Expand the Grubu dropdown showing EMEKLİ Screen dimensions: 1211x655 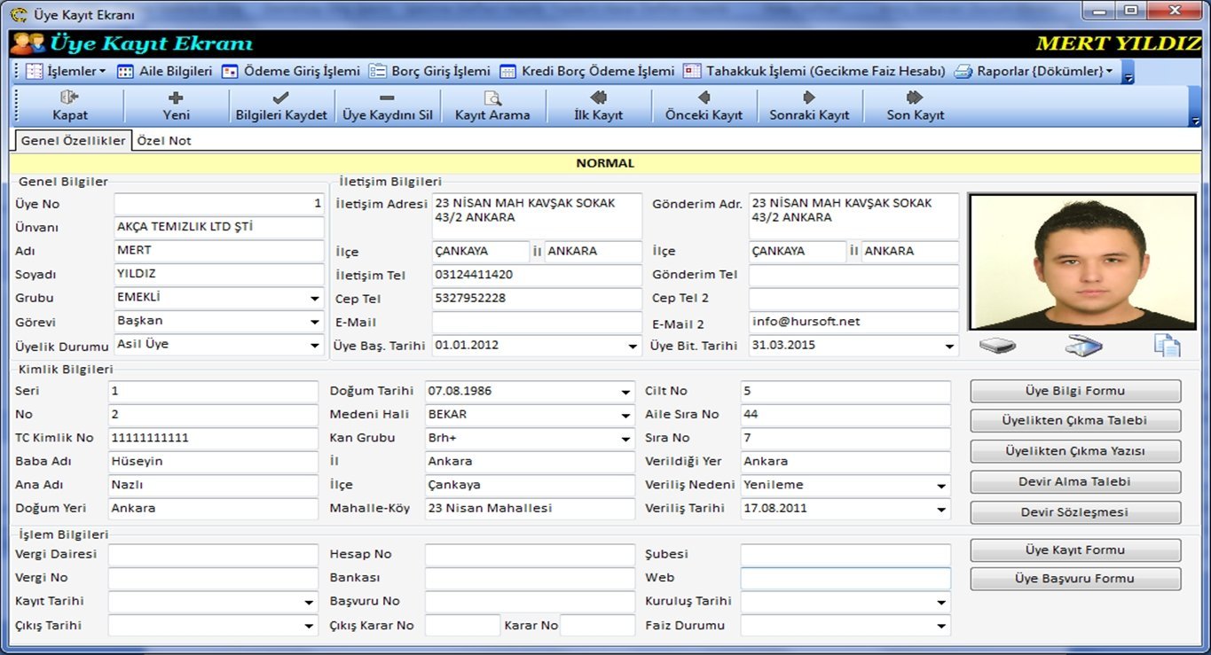coord(315,299)
